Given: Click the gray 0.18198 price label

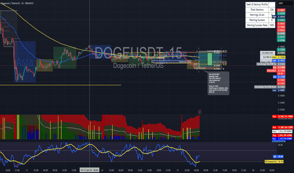Looking at the screenshot, I should [281, 34].
